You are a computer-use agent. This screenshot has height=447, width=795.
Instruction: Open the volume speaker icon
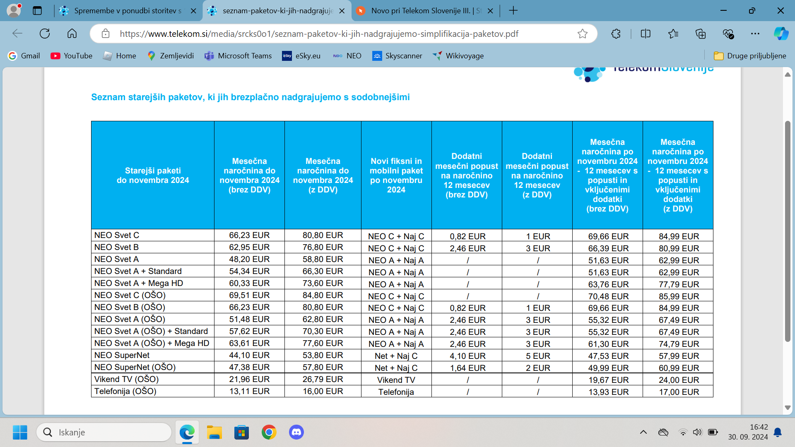tap(698, 433)
